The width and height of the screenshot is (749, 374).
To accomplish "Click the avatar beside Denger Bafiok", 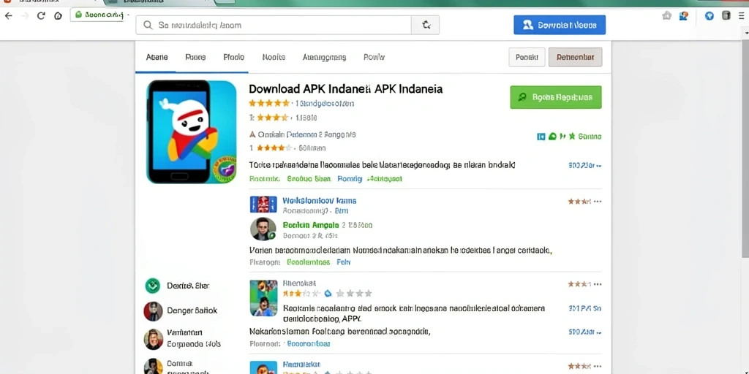I will click(x=153, y=311).
